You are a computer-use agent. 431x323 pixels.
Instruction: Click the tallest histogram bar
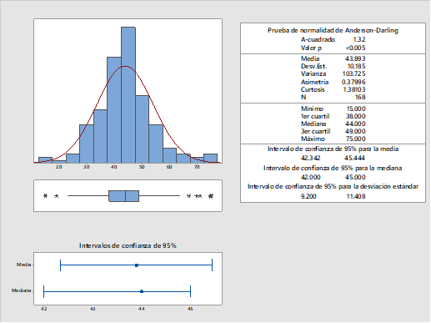click(x=128, y=95)
